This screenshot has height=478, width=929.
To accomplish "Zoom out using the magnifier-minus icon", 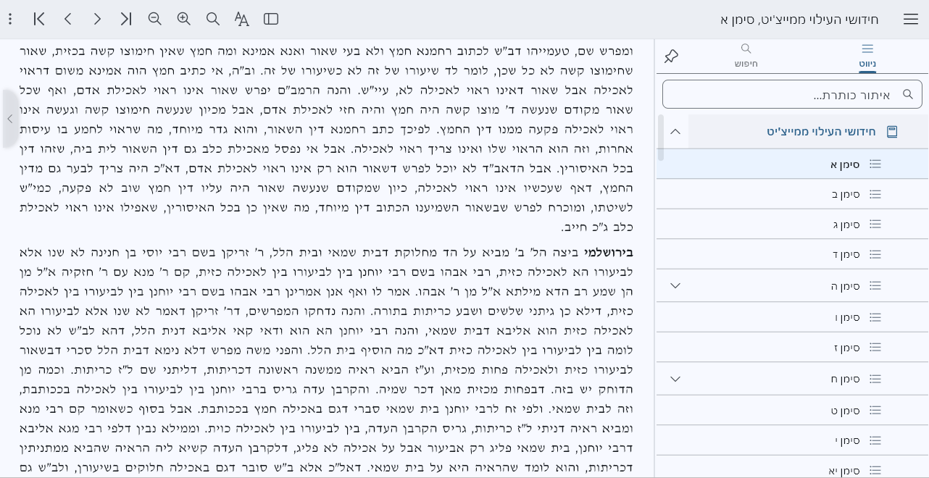I will (154, 19).
